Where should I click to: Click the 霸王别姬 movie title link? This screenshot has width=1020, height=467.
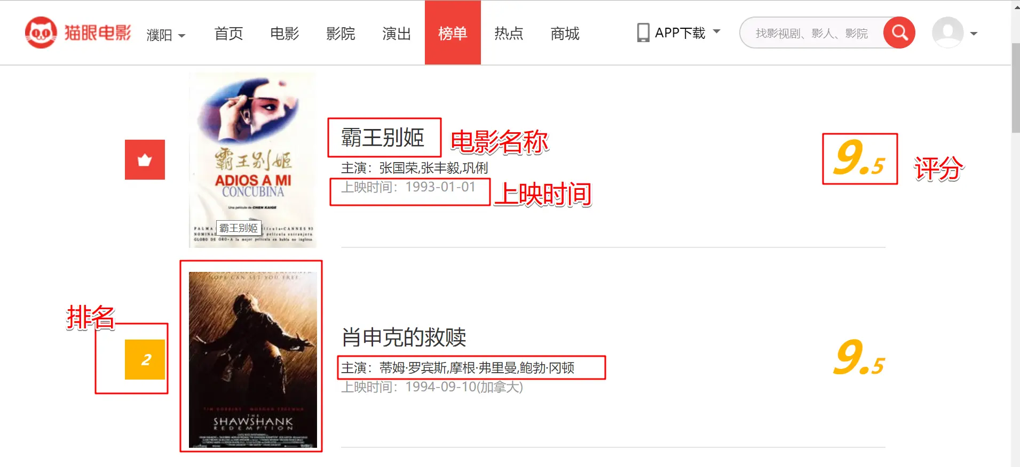pos(383,138)
